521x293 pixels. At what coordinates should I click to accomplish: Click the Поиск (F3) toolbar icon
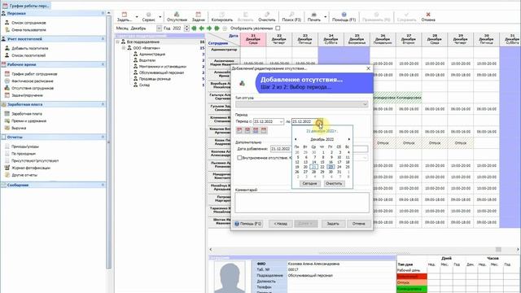click(291, 16)
